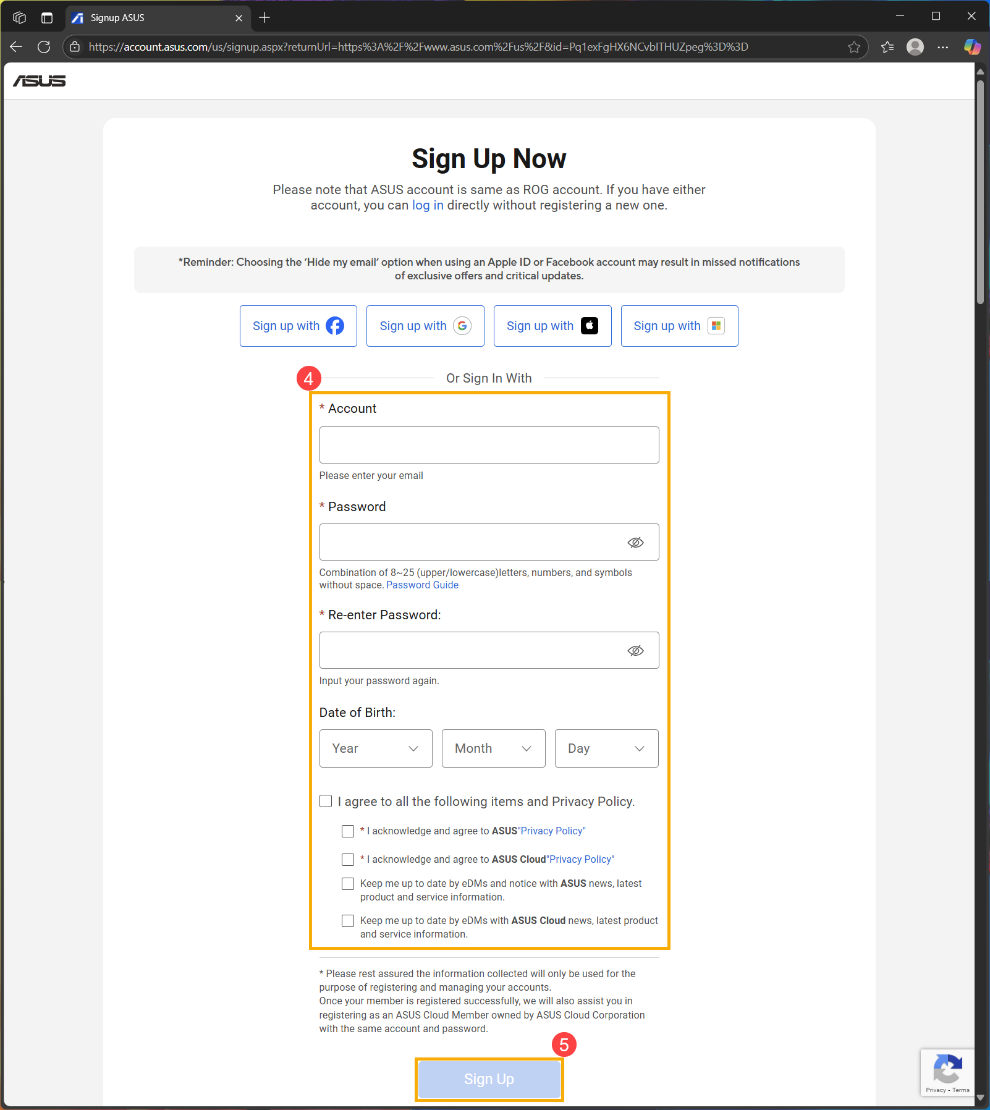Click the reCAPTCHA badge
The width and height of the screenshot is (990, 1110).
click(x=947, y=1072)
